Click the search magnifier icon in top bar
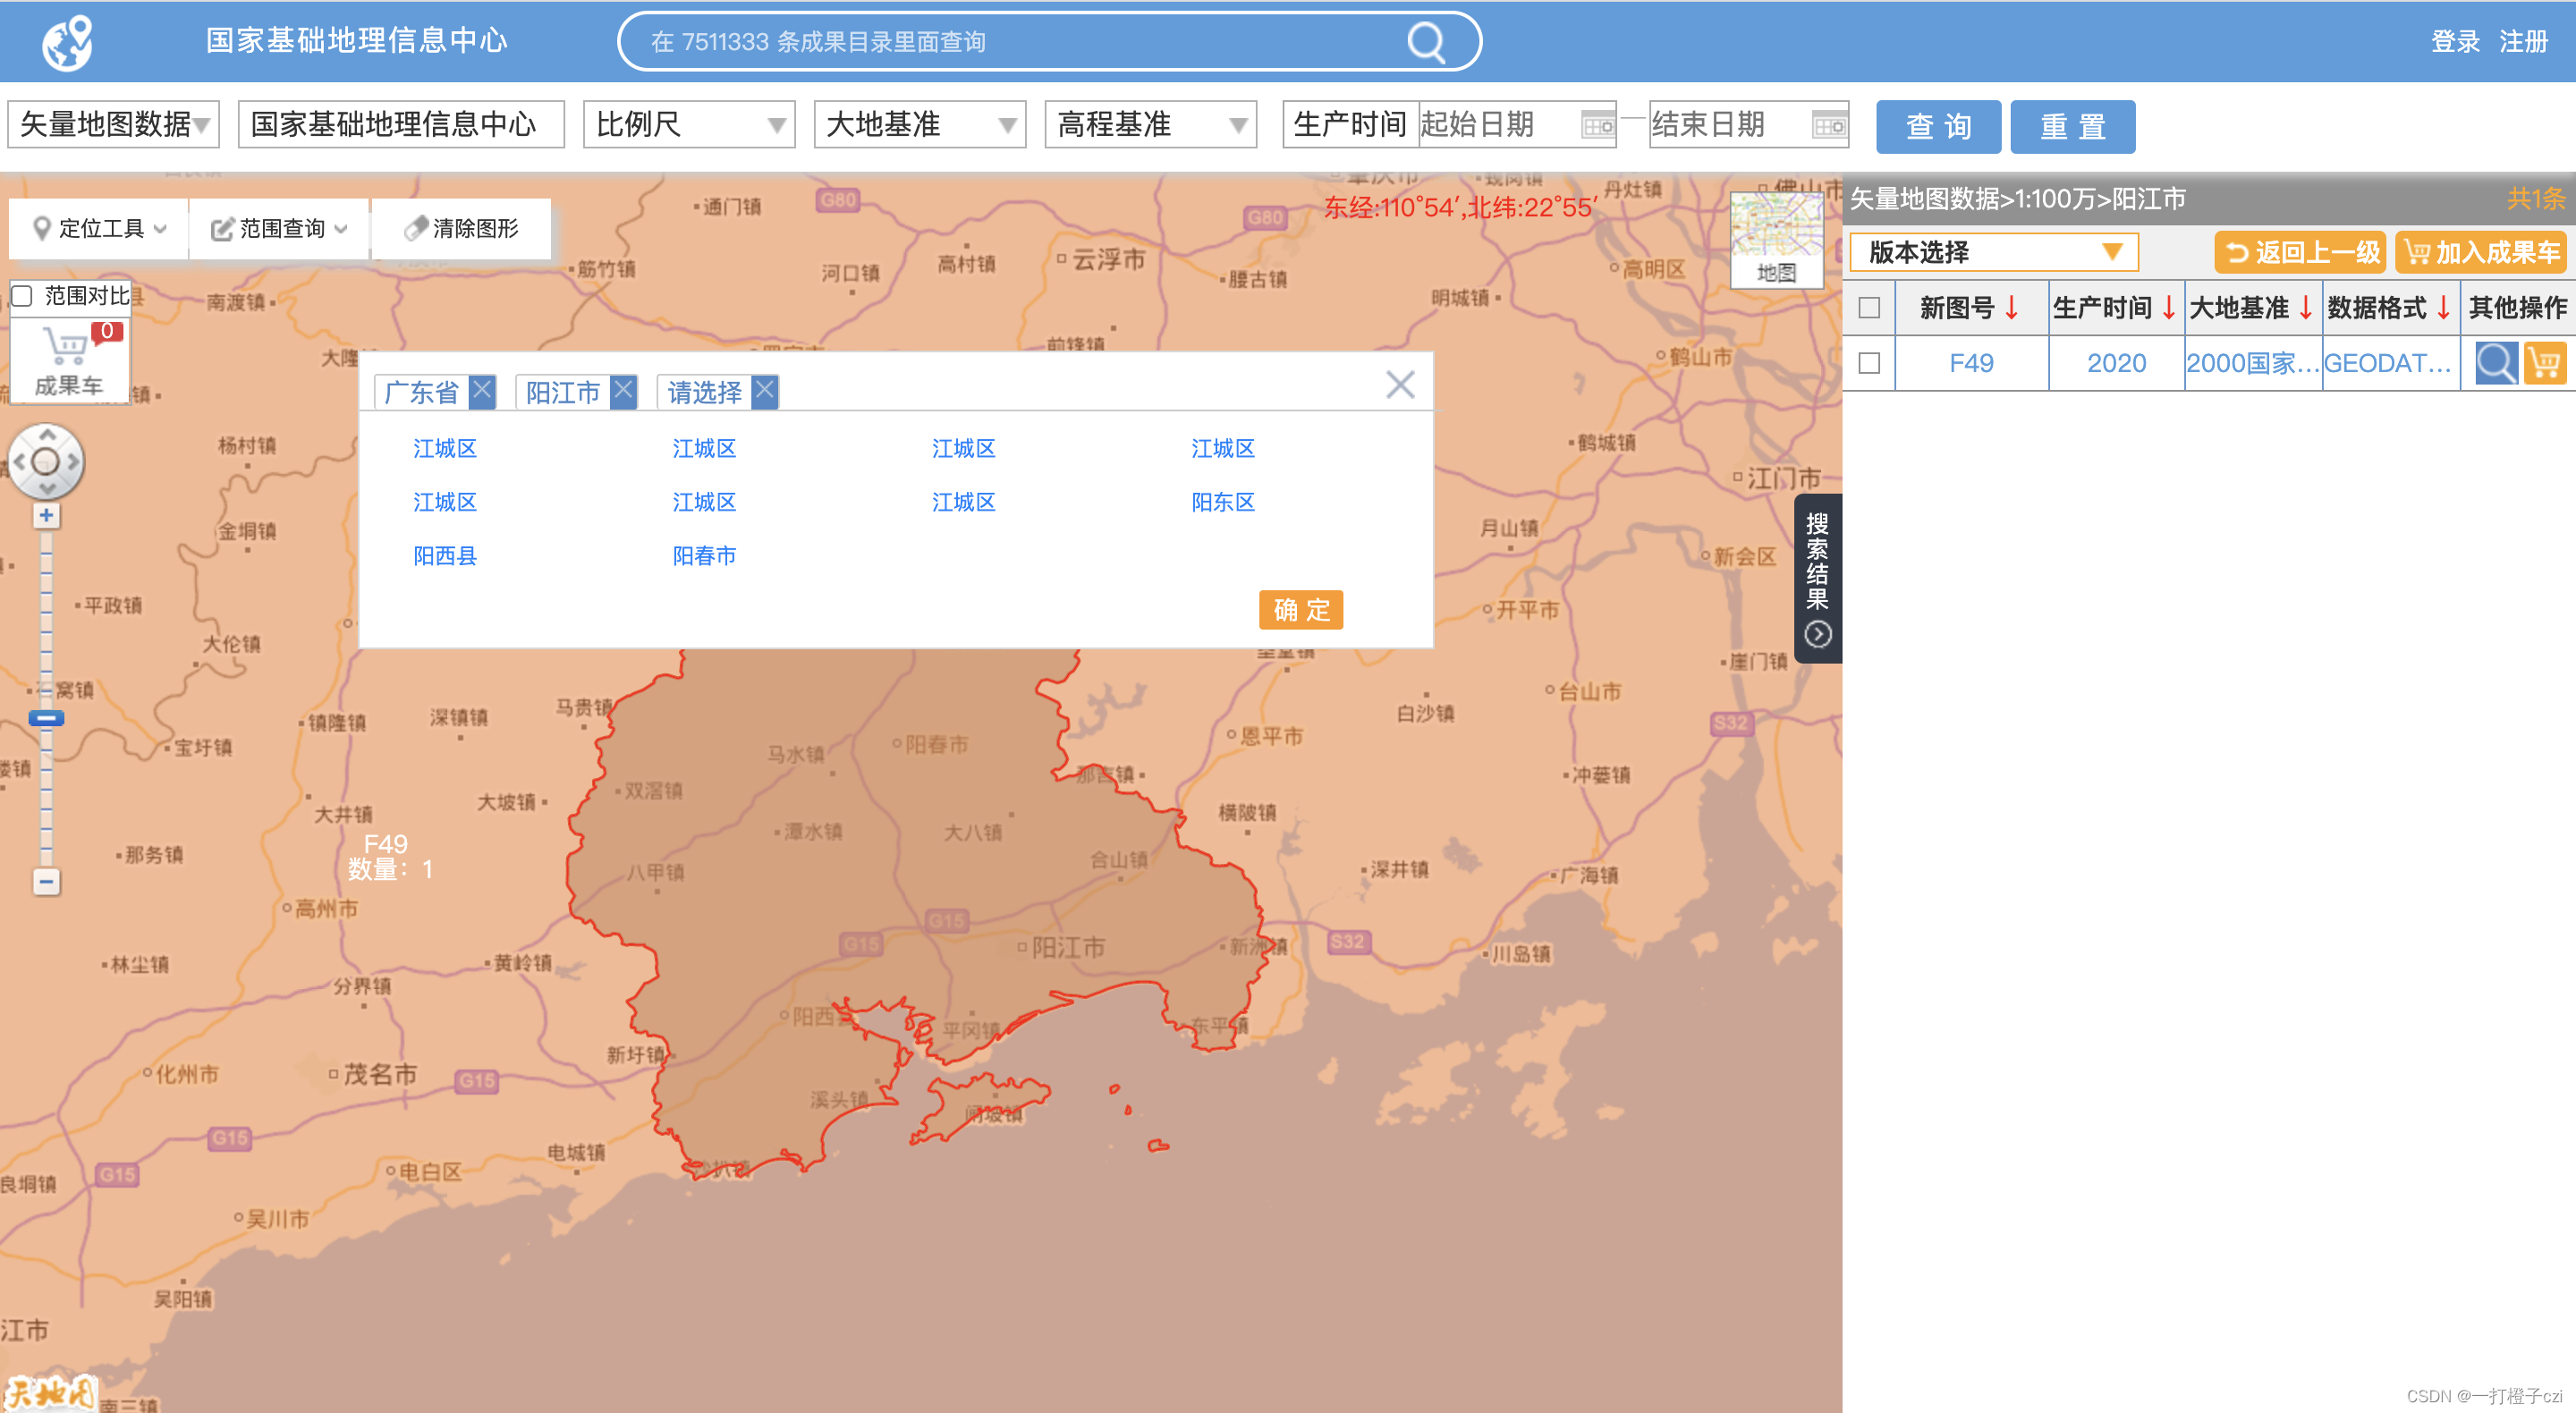Viewport: 2576px width, 1413px height. tap(1425, 42)
